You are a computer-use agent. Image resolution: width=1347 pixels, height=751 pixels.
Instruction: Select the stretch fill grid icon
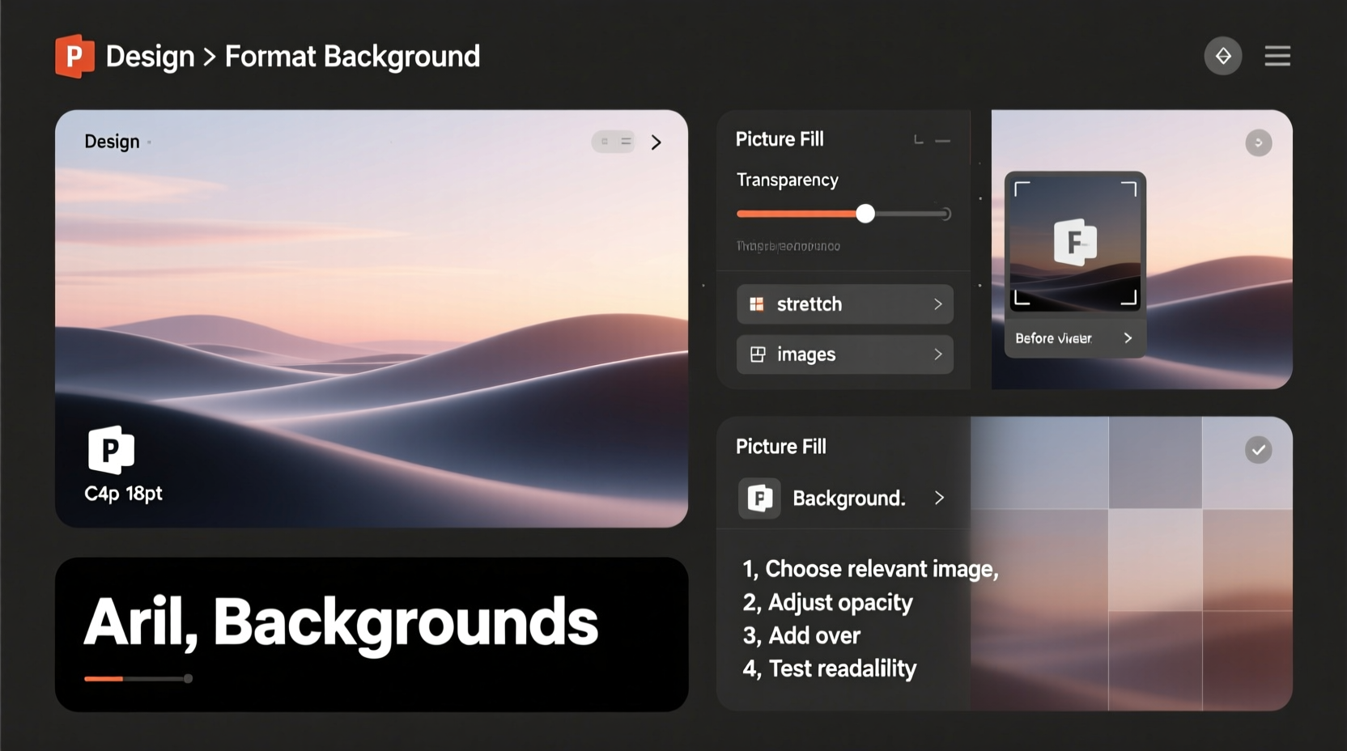coord(758,304)
